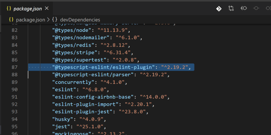
Task: Click the "eslint" key on line 90
Action: click(64, 89)
